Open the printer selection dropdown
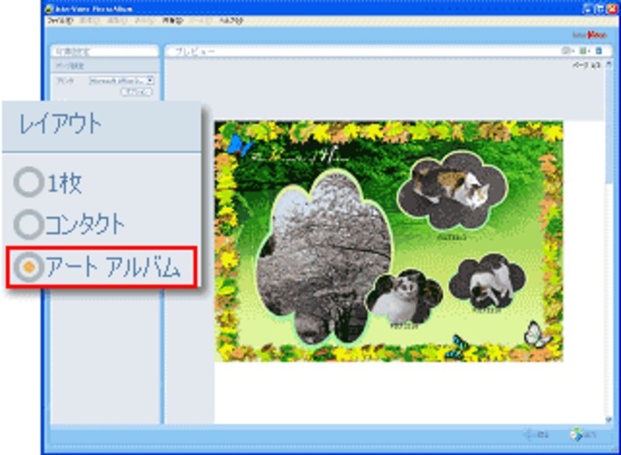 [x=150, y=80]
